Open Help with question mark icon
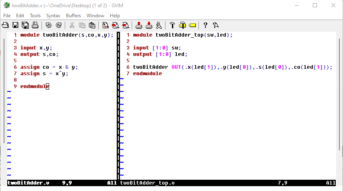Image resolution: width=343 pixels, height=191 pixels. pos(205,25)
